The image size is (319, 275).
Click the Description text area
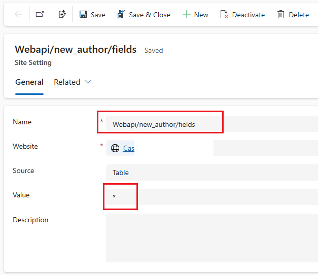[x=212, y=238]
